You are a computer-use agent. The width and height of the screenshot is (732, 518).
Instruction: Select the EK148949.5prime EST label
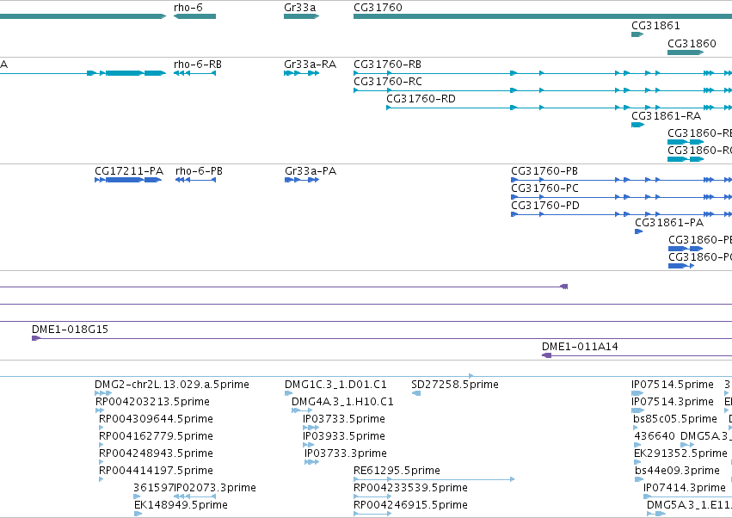[181, 505]
